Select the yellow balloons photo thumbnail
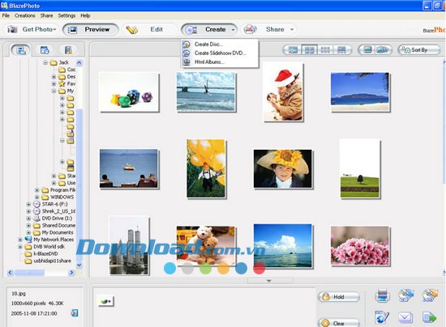 point(206,168)
